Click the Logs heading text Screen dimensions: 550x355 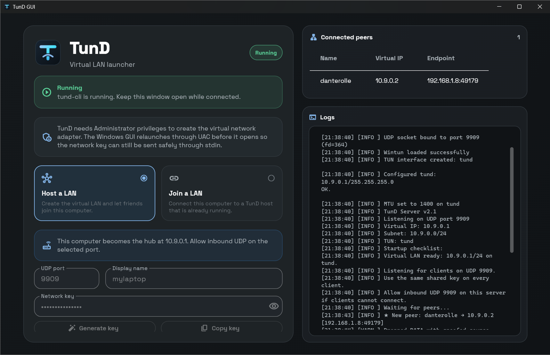click(327, 117)
